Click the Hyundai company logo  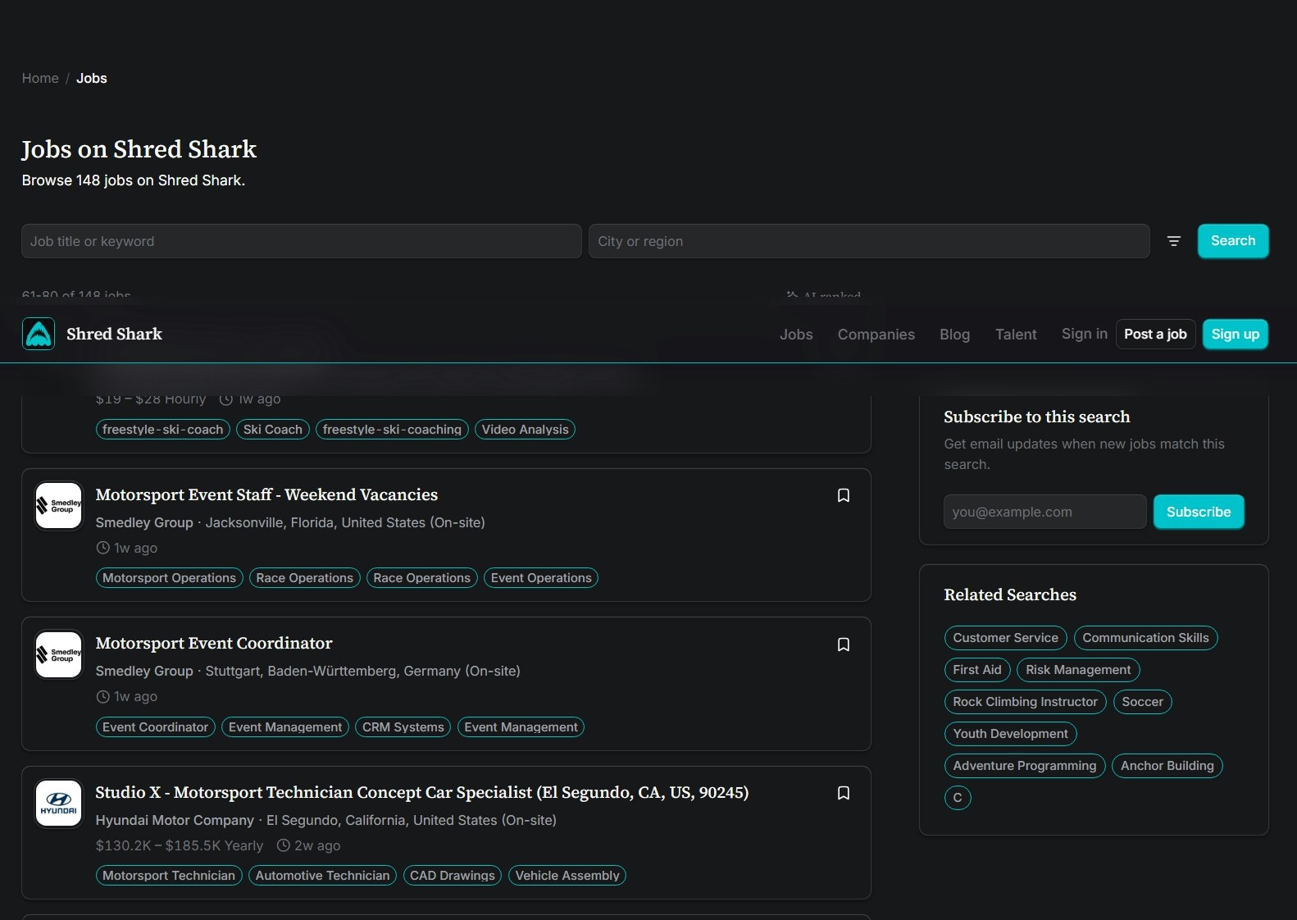(59, 804)
